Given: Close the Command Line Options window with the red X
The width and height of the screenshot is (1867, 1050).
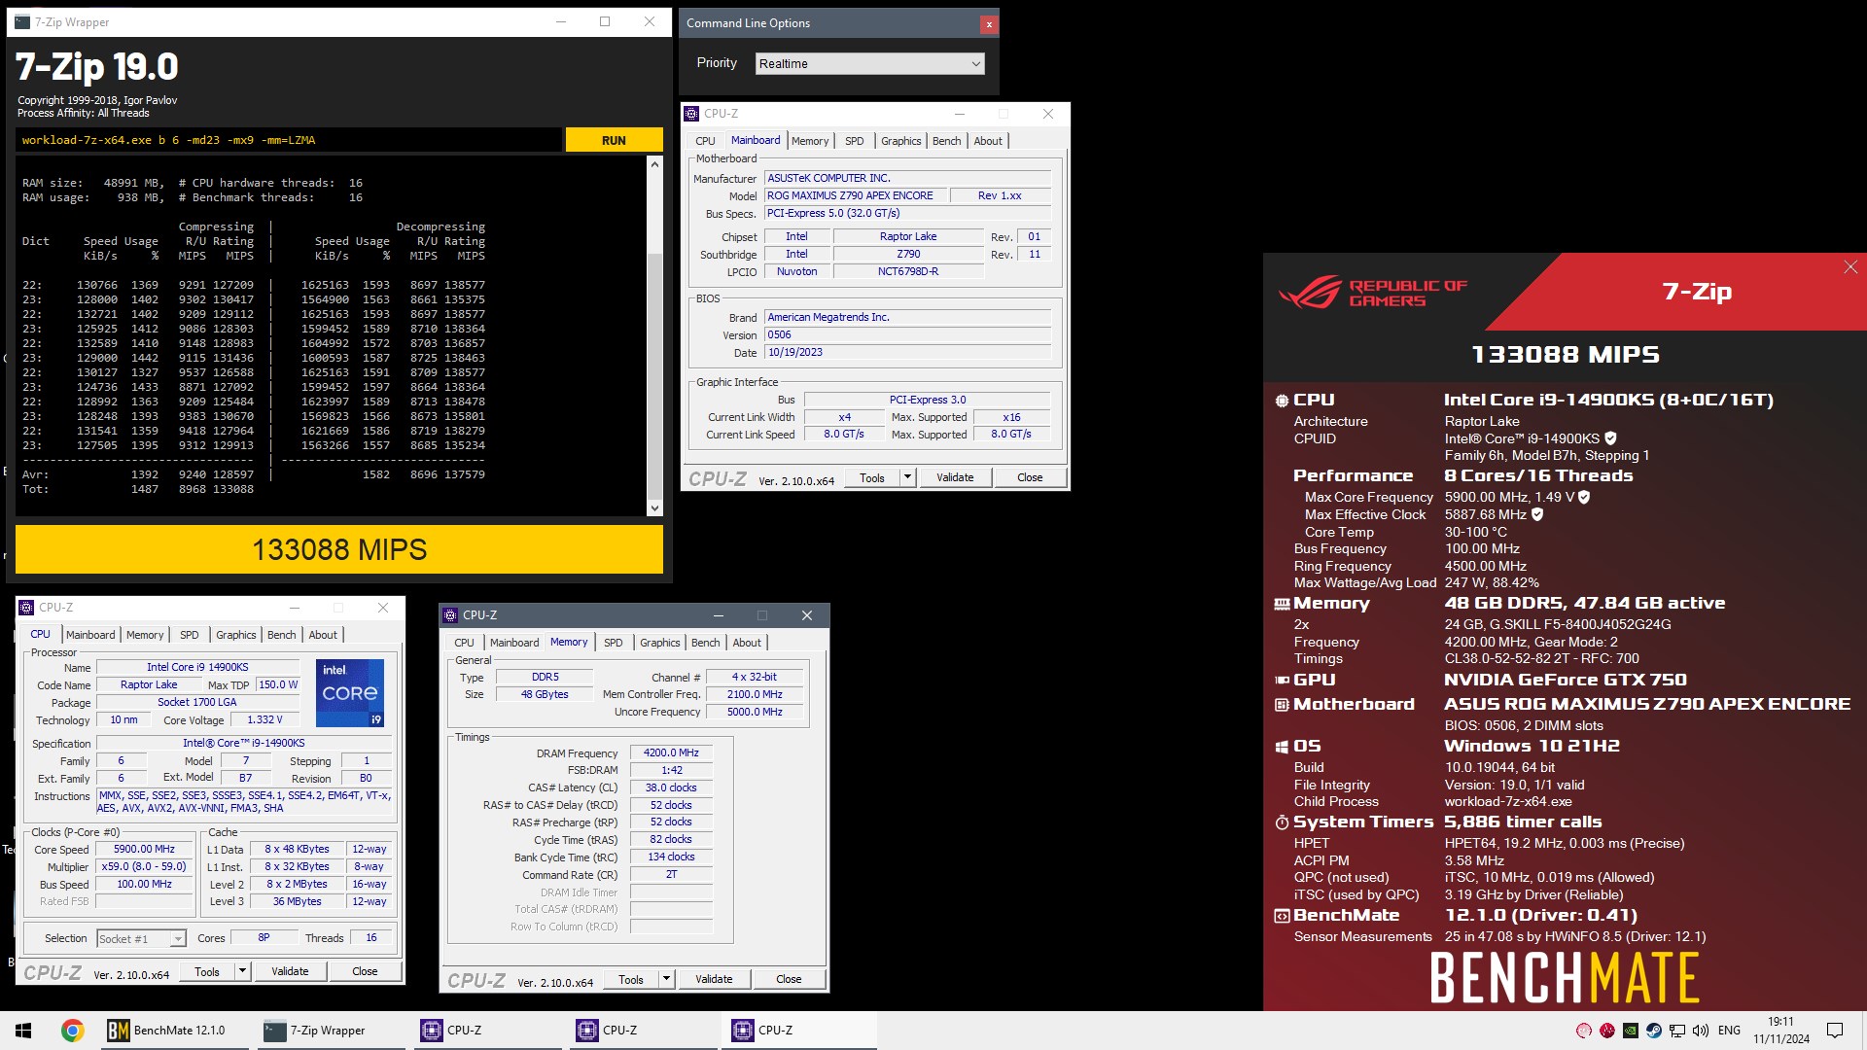Looking at the screenshot, I should 989,24.
